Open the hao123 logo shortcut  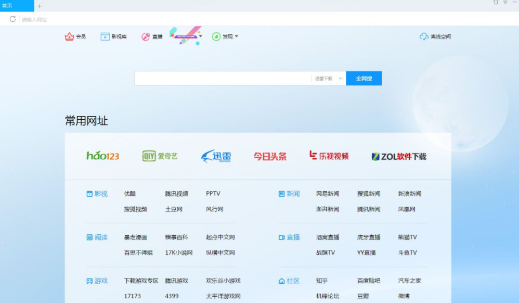tap(102, 156)
